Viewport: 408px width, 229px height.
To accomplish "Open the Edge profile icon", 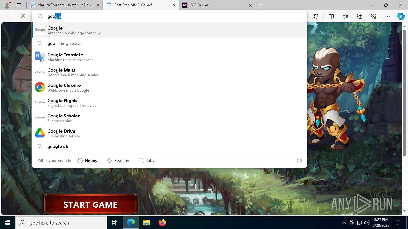I will click(x=7, y=5).
